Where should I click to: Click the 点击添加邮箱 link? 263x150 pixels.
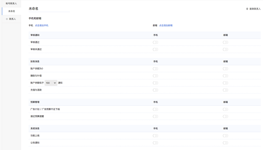tap(166, 25)
